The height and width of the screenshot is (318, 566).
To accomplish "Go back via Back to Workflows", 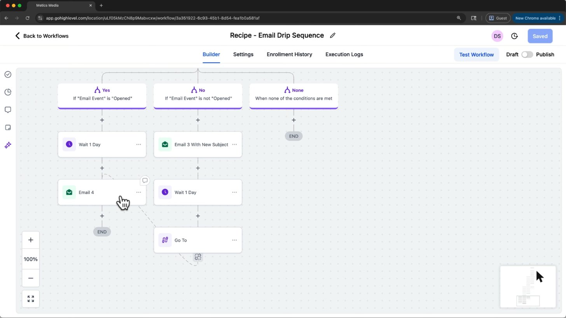I will (42, 36).
